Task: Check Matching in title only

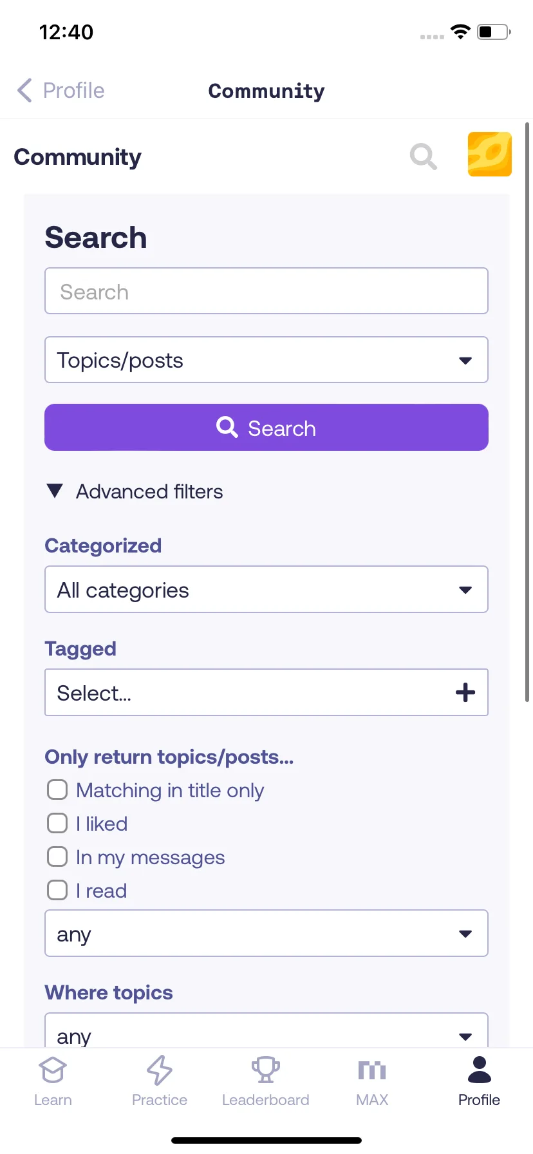Action: click(x=57, y=790)
